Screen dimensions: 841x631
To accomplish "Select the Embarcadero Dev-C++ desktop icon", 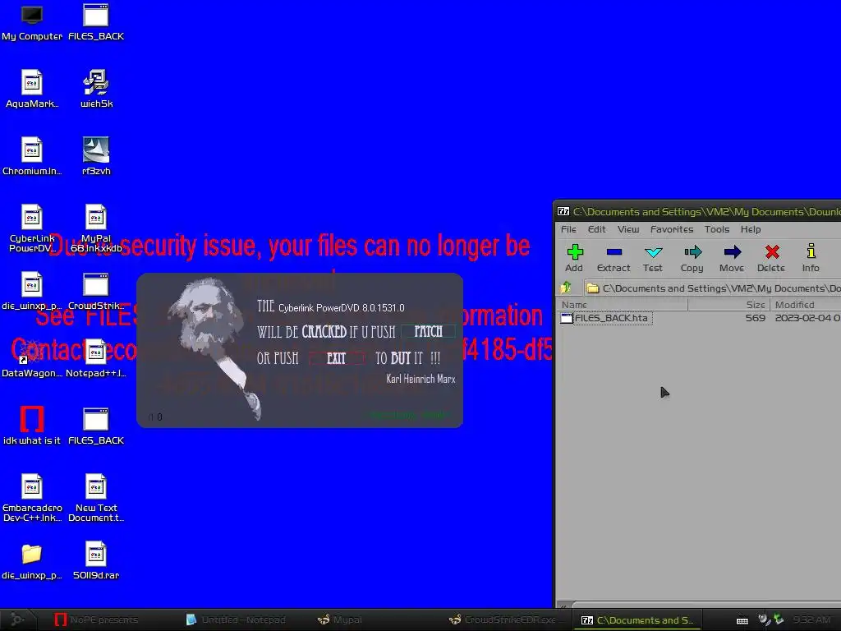I will point(32,498).
